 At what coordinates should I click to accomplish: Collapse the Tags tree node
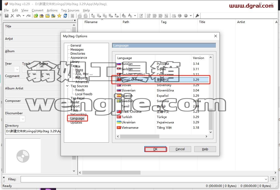67,66
